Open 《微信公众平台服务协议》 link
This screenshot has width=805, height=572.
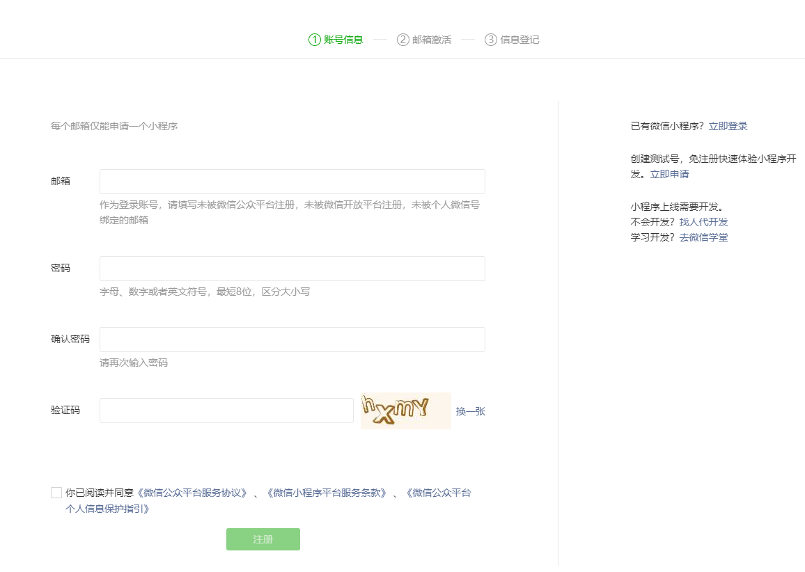pyautogui.click(x=192, y=493)
